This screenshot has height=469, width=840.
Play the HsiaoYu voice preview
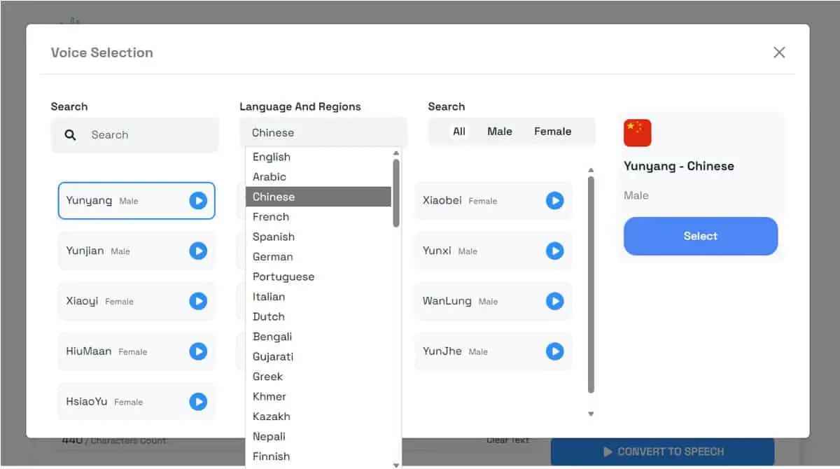pos(198,402)
